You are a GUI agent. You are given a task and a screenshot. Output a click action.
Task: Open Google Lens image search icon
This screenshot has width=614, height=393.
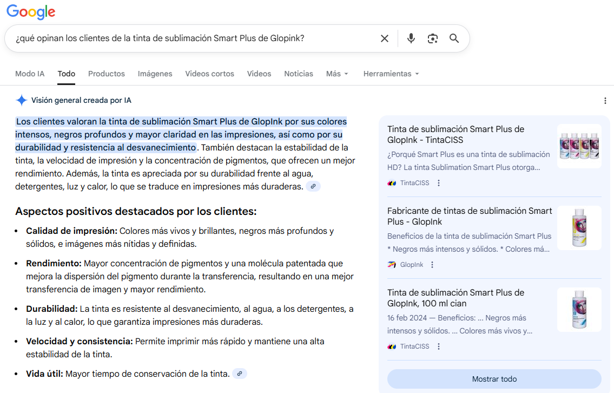(432, 38)
